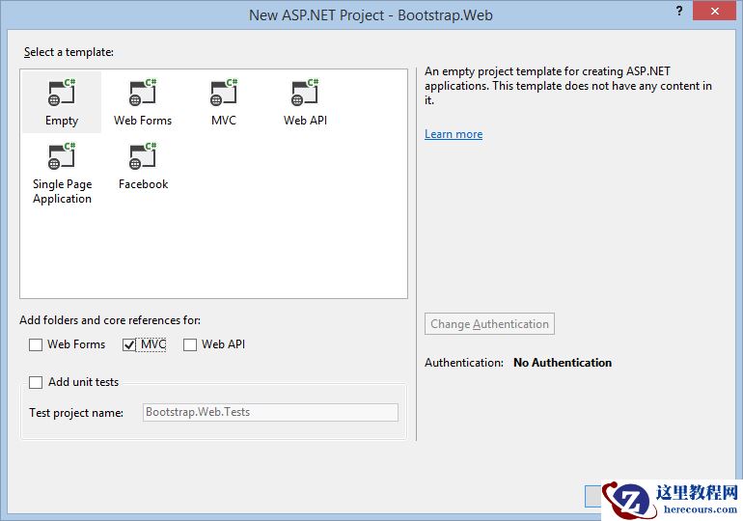
Task: Click 'Add folders and core references for:' label
Action: tap(110, 320)
